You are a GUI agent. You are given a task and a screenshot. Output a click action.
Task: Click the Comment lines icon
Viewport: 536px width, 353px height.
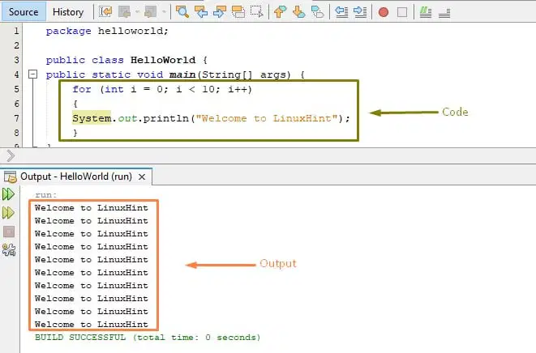coord(426,12)
